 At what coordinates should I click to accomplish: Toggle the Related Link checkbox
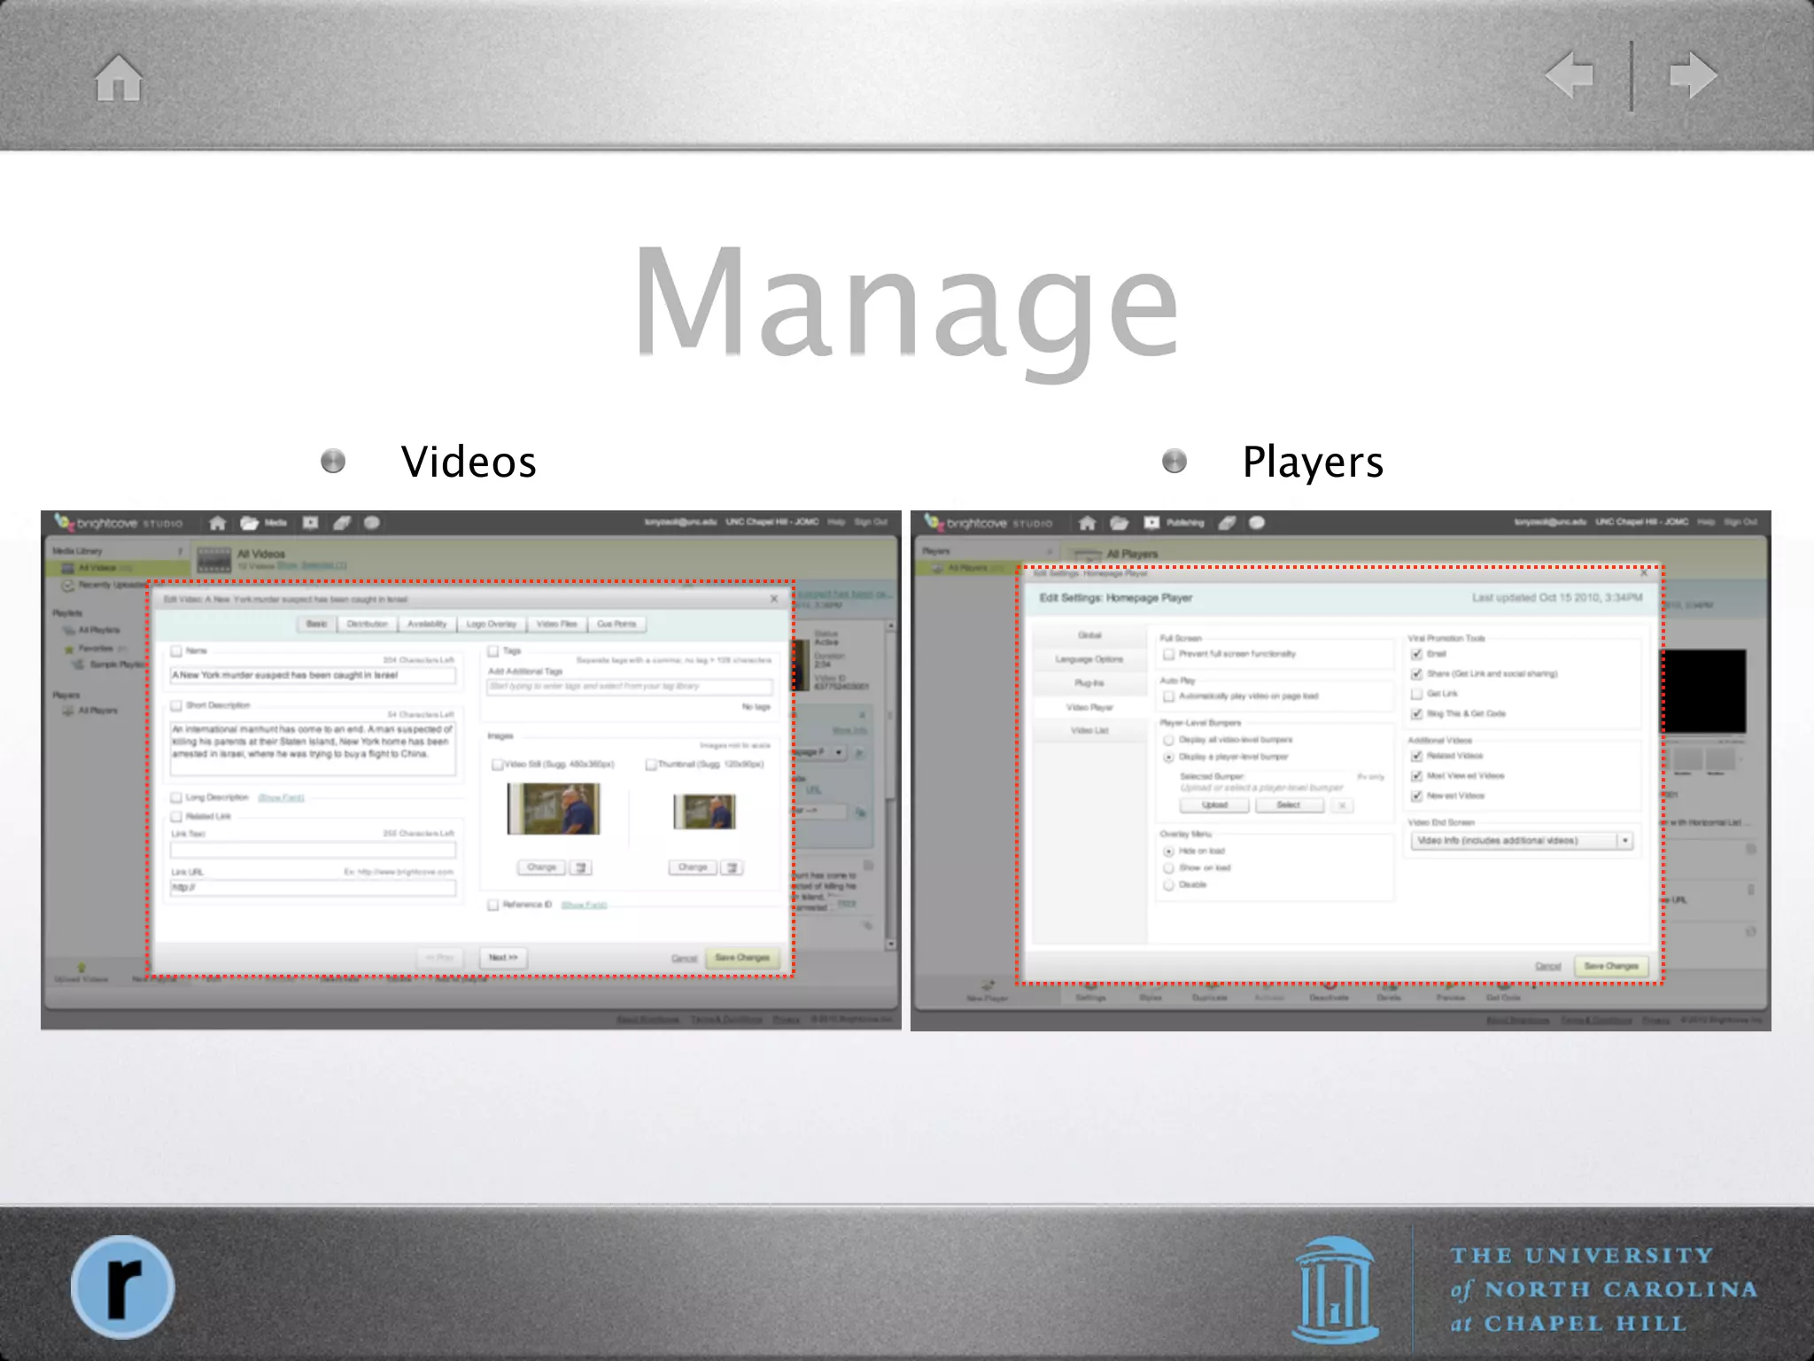(x=176, y=817)
